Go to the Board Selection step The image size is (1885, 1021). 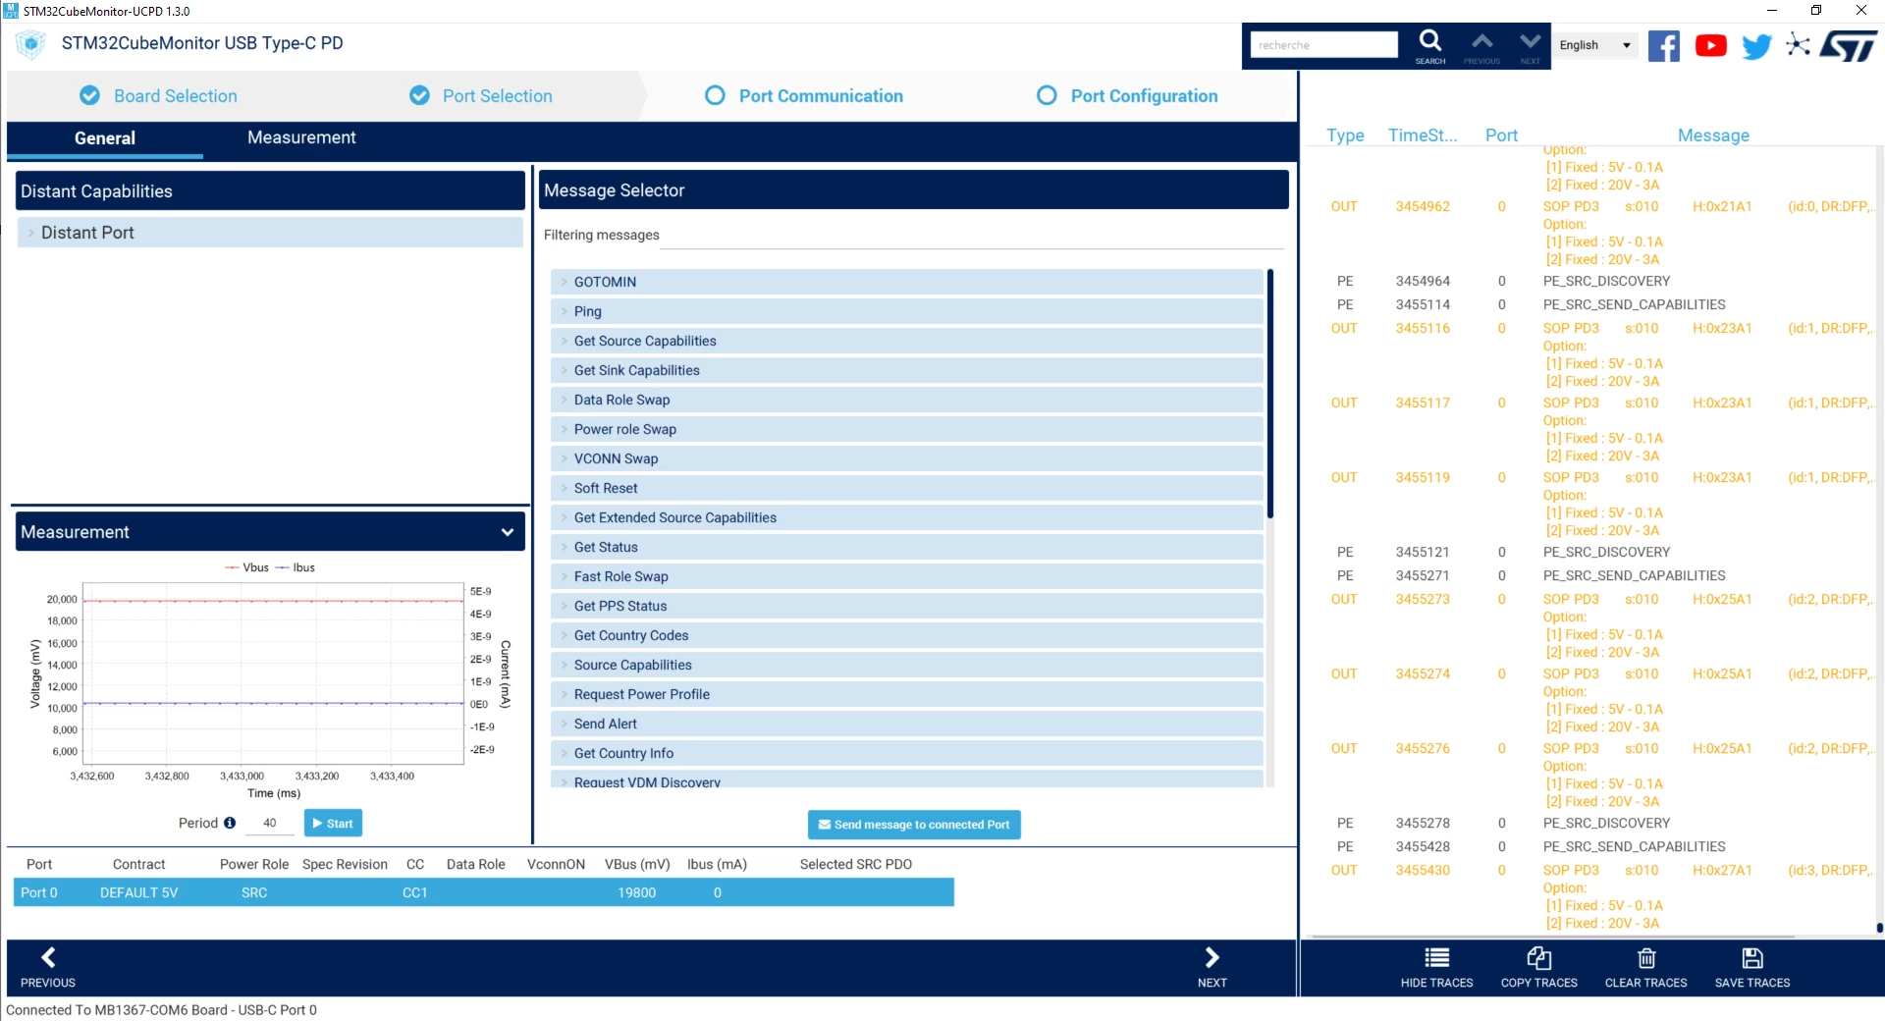(159, 96)
